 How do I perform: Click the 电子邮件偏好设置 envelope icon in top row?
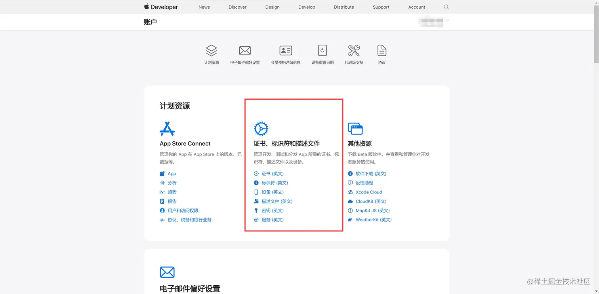tap(245, 51)
